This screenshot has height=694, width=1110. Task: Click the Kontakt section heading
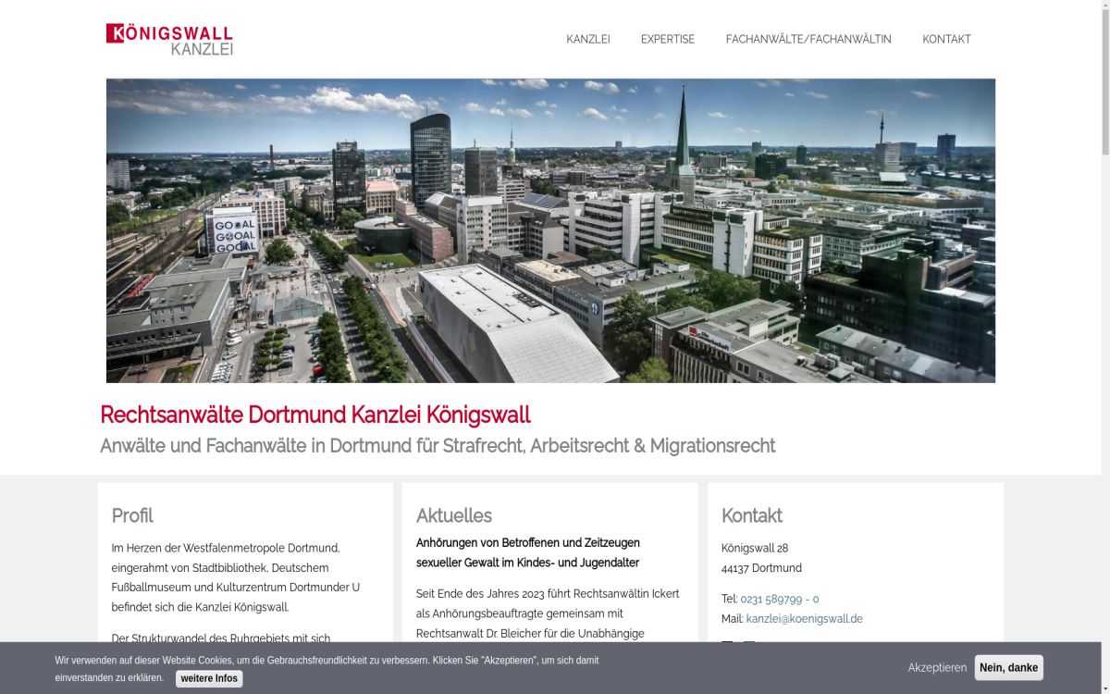click(x=751, y=515)
